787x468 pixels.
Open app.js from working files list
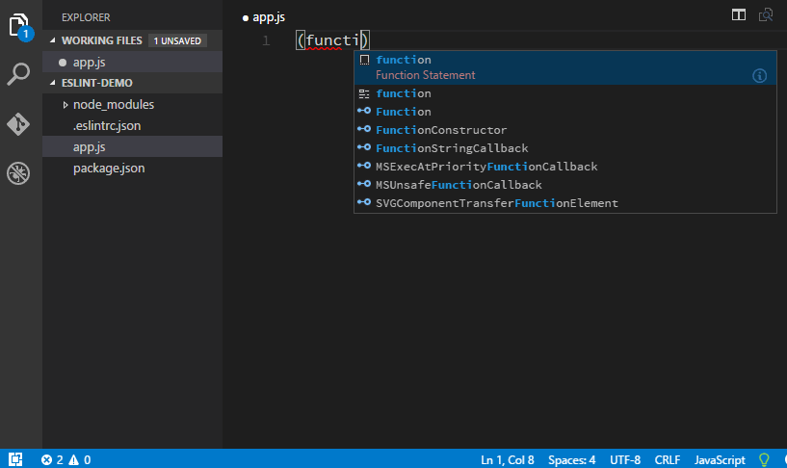[x=133, y=63]
